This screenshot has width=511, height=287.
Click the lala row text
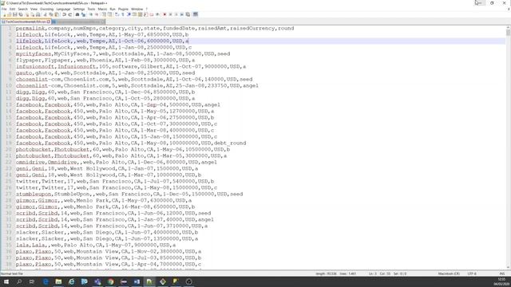click(96, 245)
